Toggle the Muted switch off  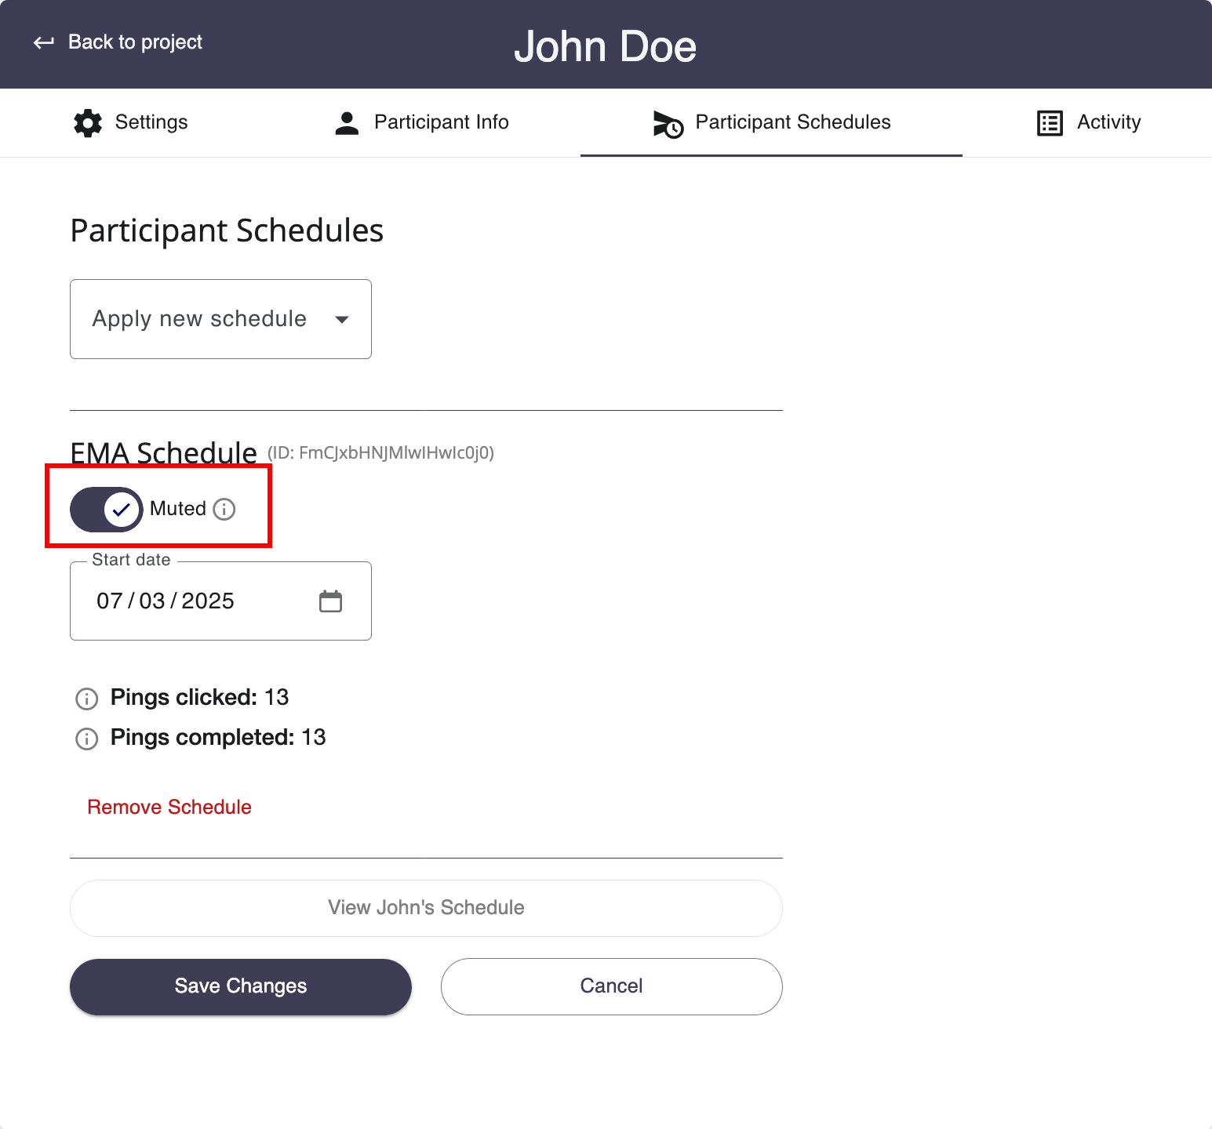(107, 510)
